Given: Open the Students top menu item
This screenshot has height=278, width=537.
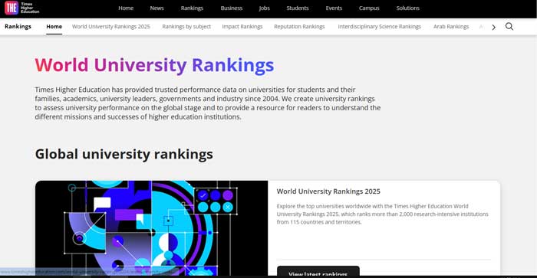Looking at the screenshot, I should [x=298, y=8].
